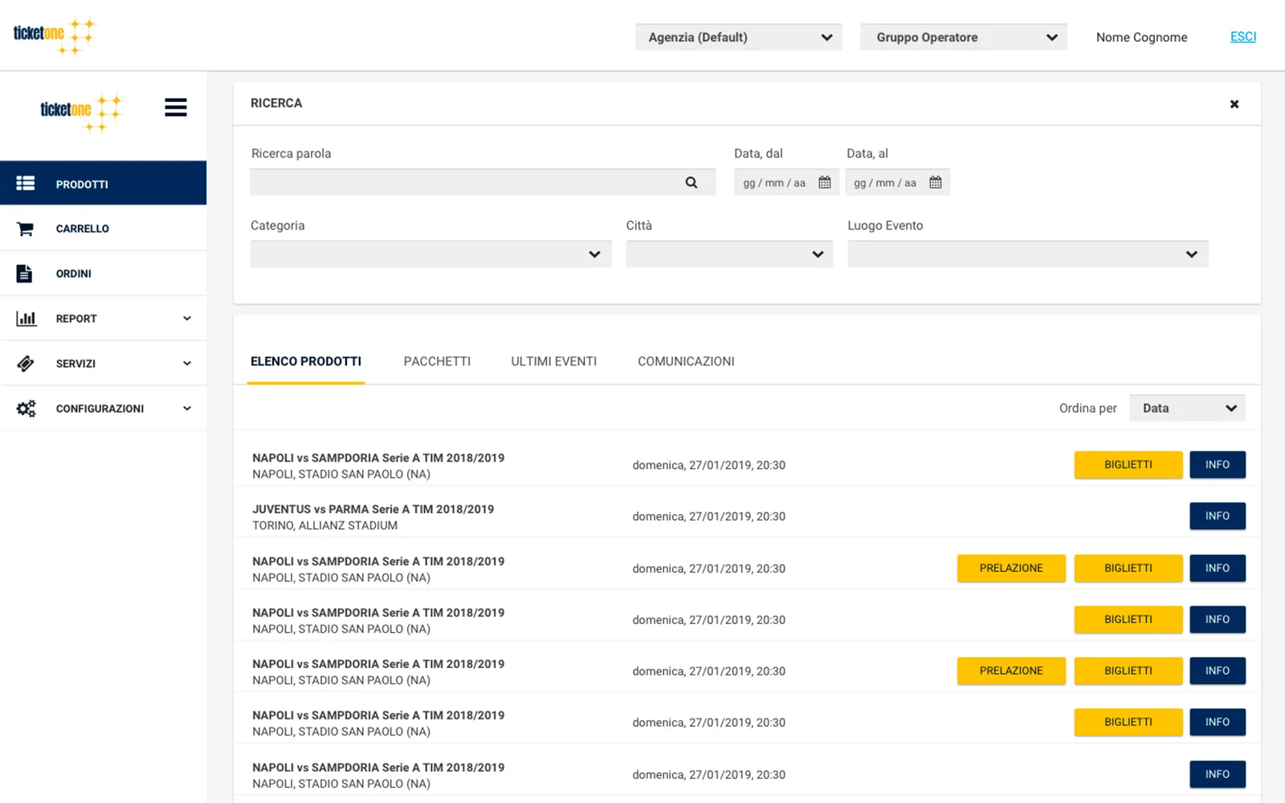Click the Ricerca parola input field
The width and height of the screenshot is (1285, 803).
point(483,182)
